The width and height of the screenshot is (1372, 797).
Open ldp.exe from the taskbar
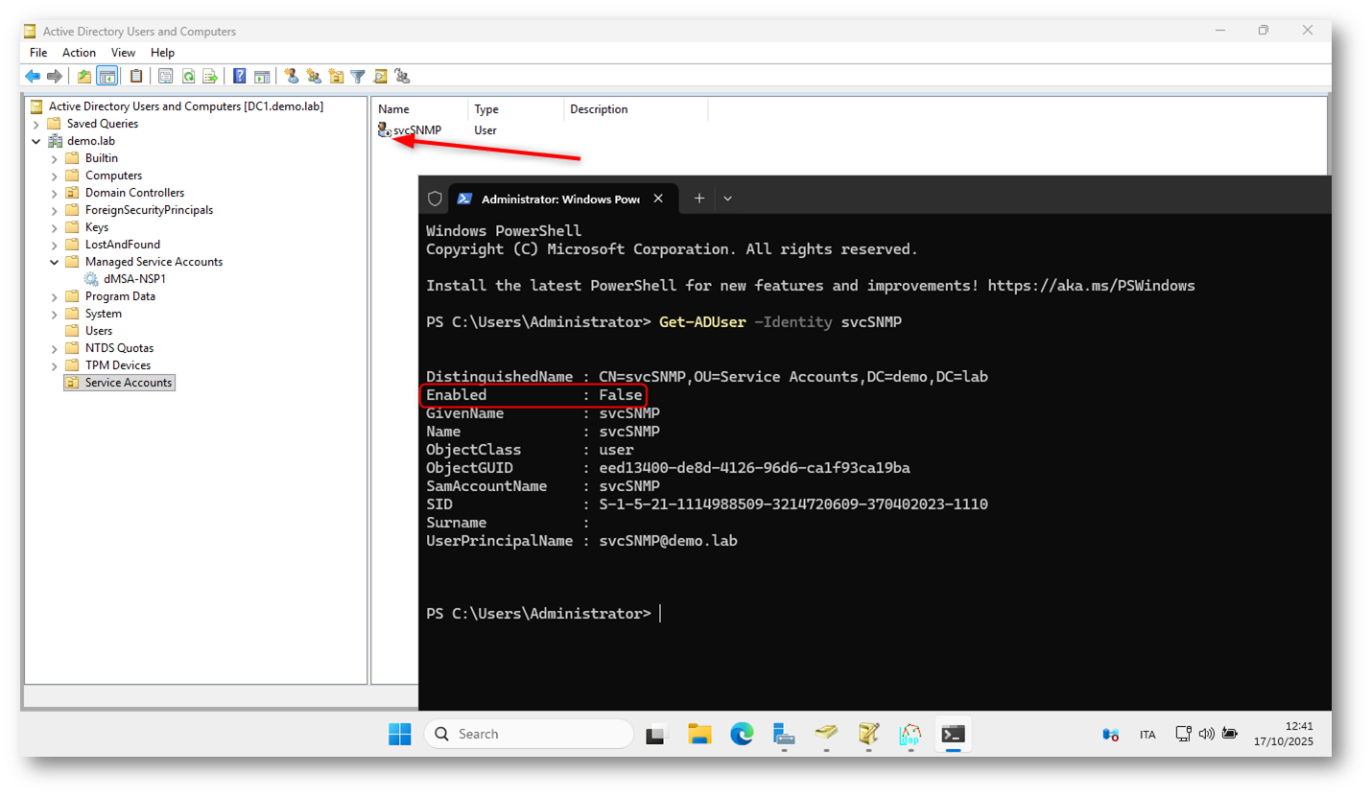click(x=910, y=734)
